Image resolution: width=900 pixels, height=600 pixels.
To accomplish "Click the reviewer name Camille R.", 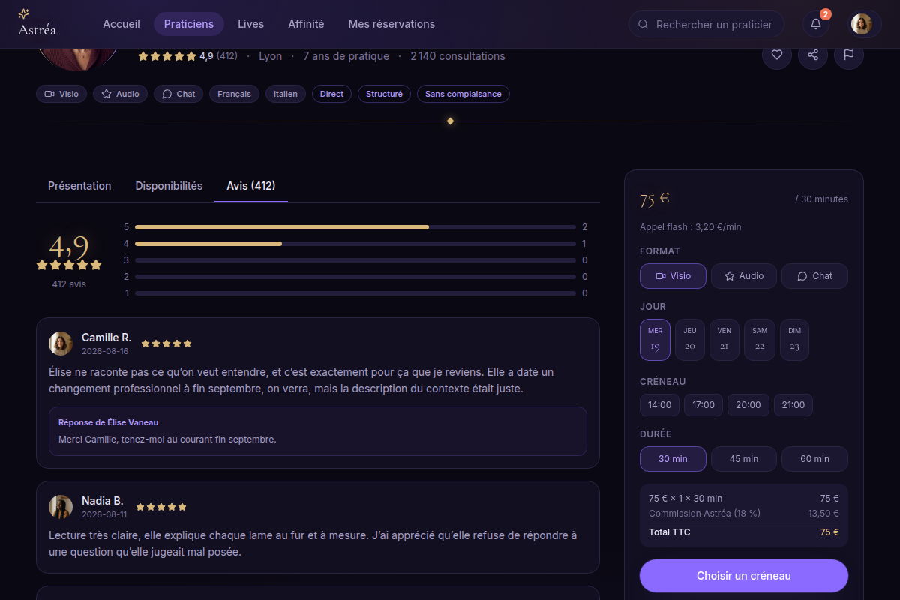I will pos(106,337).
